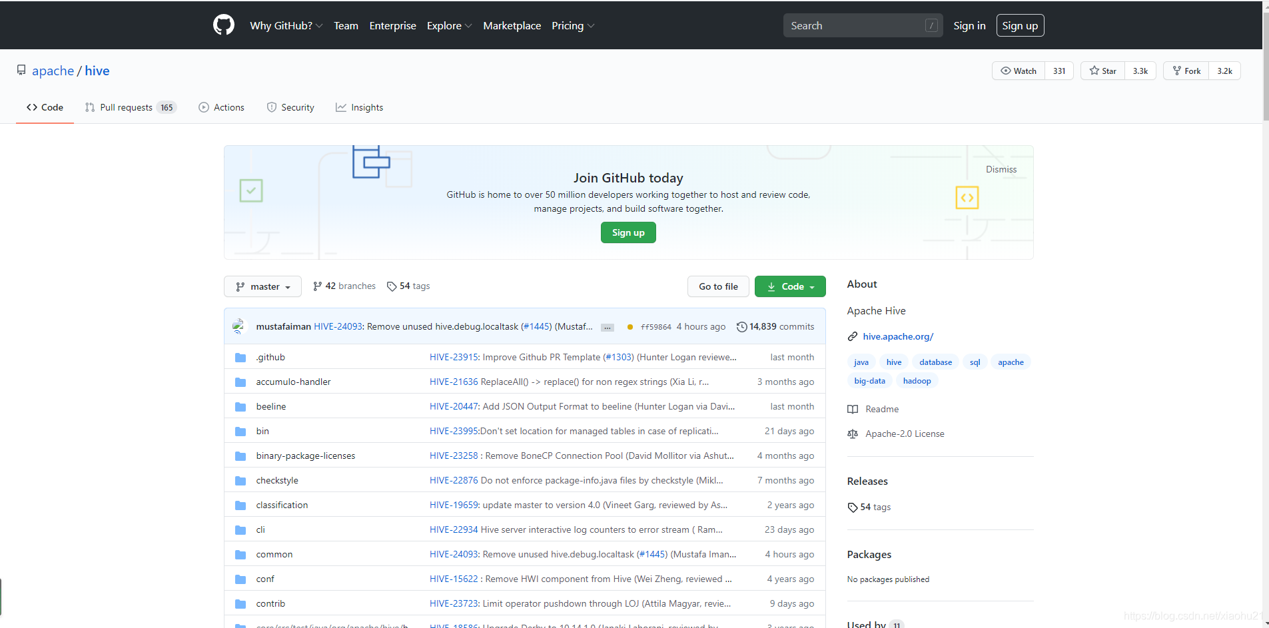Click the Watch eye icon button
Screen dimensions: 1269x628
(1019, 71)
